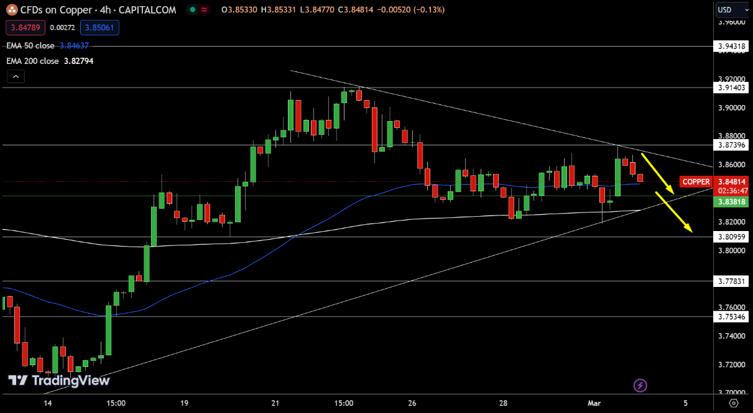
Task: Select the EMA 50 close indicator legend
Action: [30, 45]
